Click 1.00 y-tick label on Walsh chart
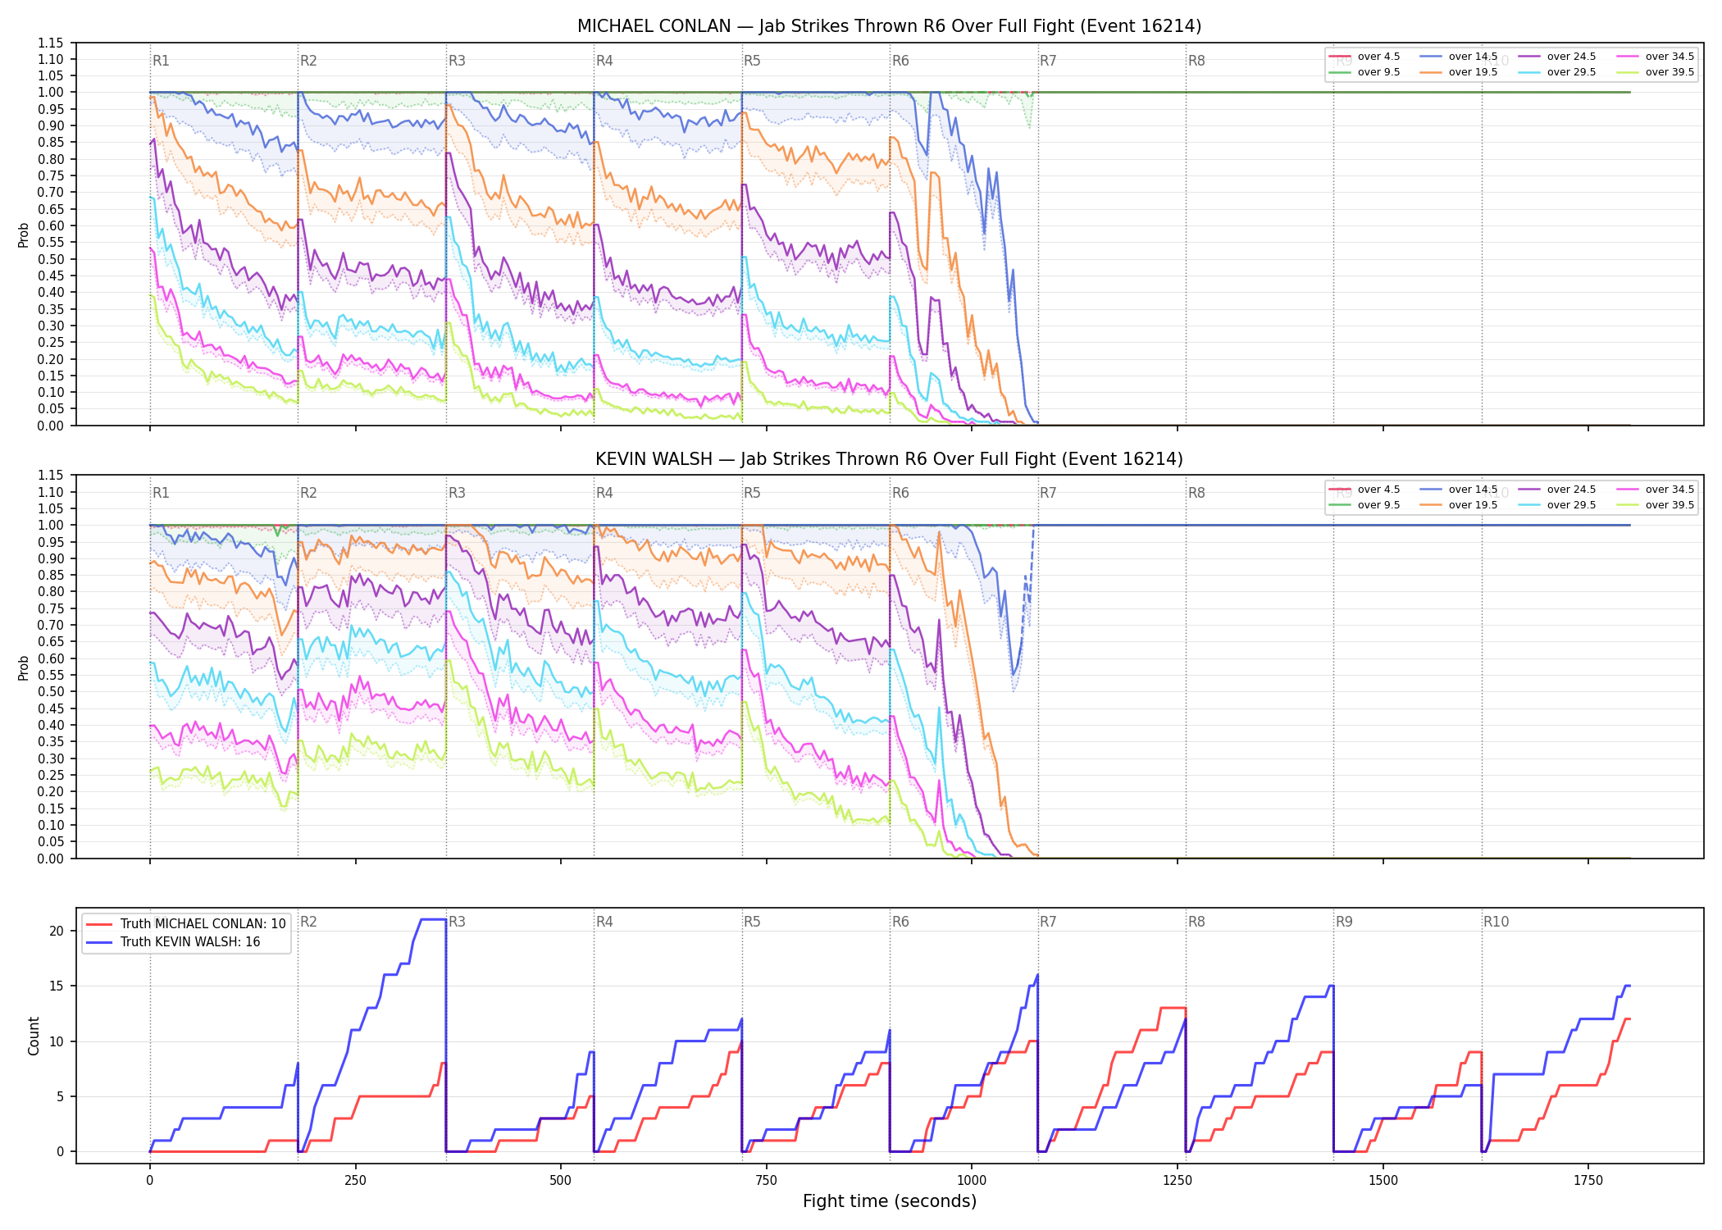This screenshot has width=1722, height=1230. coord(50,525)
